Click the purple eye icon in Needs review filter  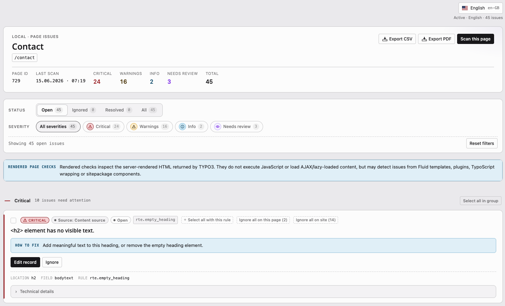pyautogui.click(x=218, y=127)
